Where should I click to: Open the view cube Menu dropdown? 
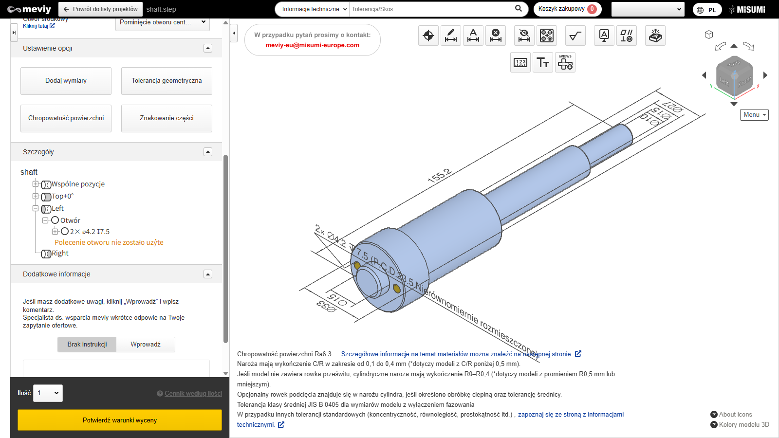pos(754,115)
